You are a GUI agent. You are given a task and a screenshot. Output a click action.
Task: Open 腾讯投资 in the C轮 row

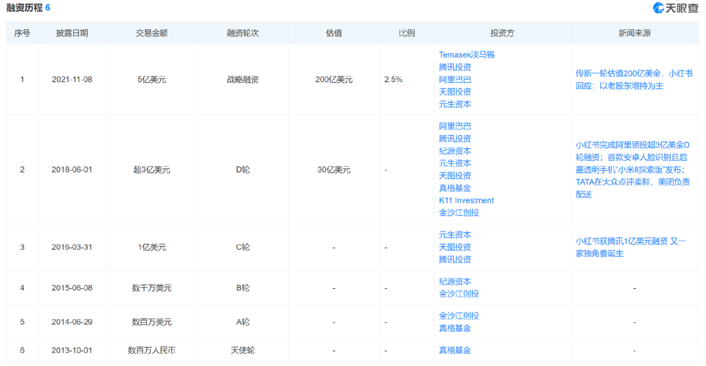[x=455, y=260]
